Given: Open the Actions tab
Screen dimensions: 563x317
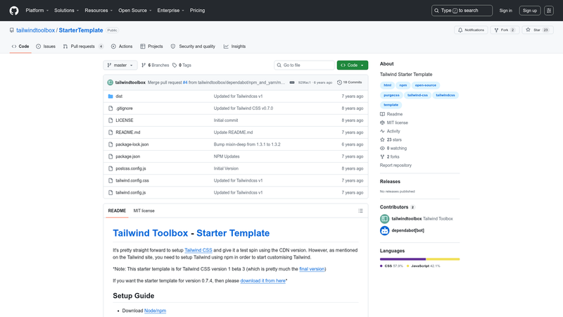Looking at the screenshot, I should [122, 46].
